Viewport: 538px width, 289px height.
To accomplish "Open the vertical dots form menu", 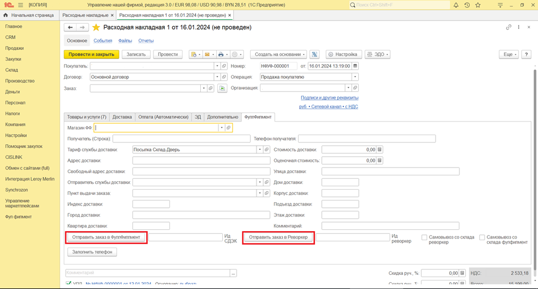I will (x=519, y=27).
